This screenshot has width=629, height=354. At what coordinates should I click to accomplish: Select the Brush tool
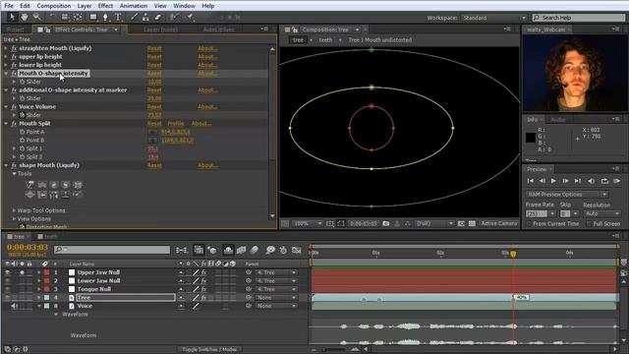click(134, 17)
